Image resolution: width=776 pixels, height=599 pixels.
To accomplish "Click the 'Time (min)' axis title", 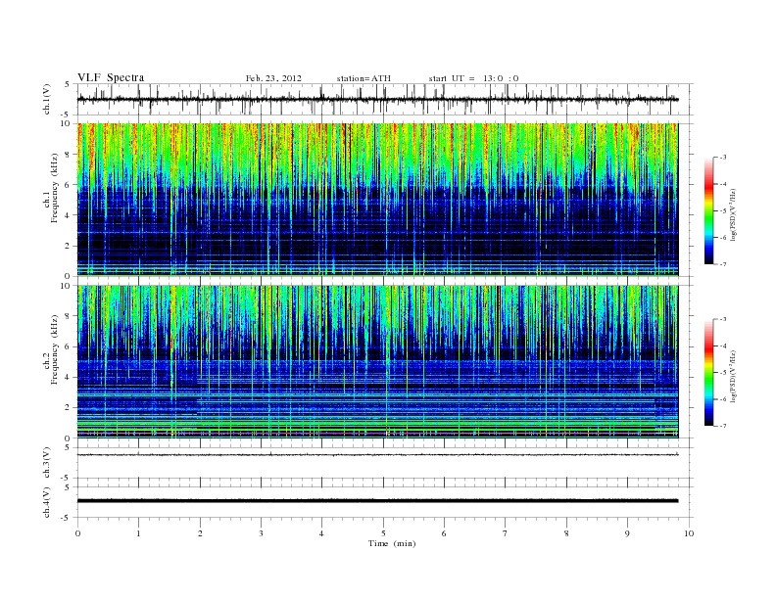I will point(392,543).
